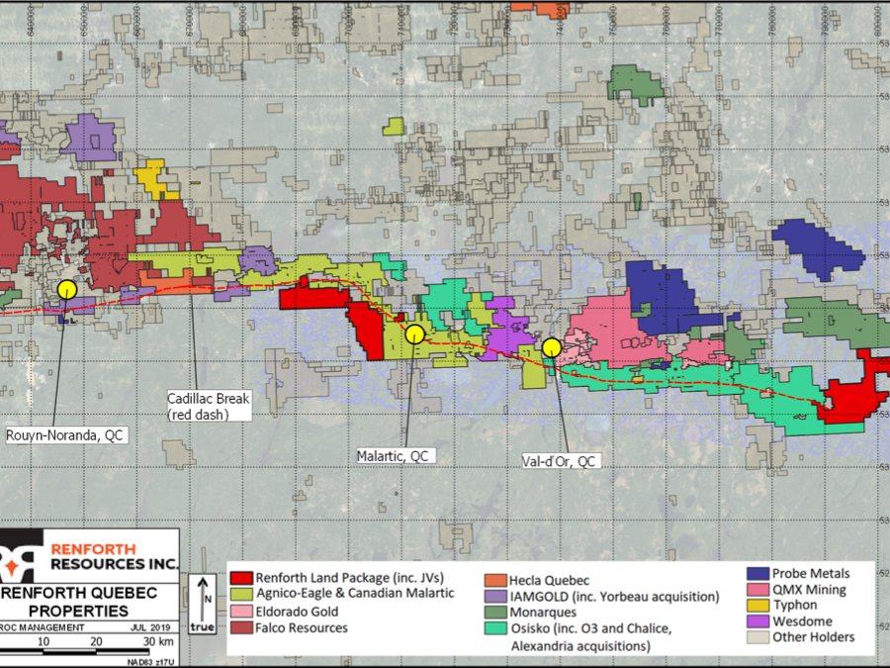
Task: Click "Typhon" legend text
Action: [795, 605]
